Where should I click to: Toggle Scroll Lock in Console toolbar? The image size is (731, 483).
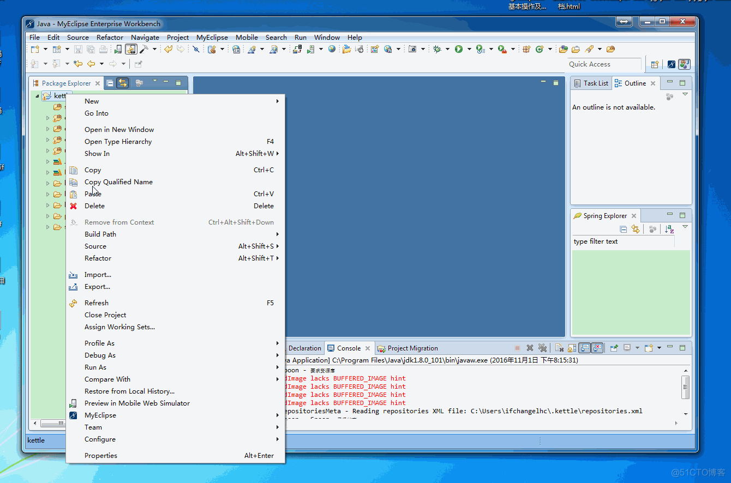572,348
